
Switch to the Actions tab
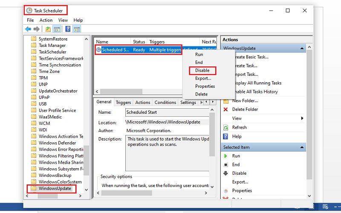(143, 102)
